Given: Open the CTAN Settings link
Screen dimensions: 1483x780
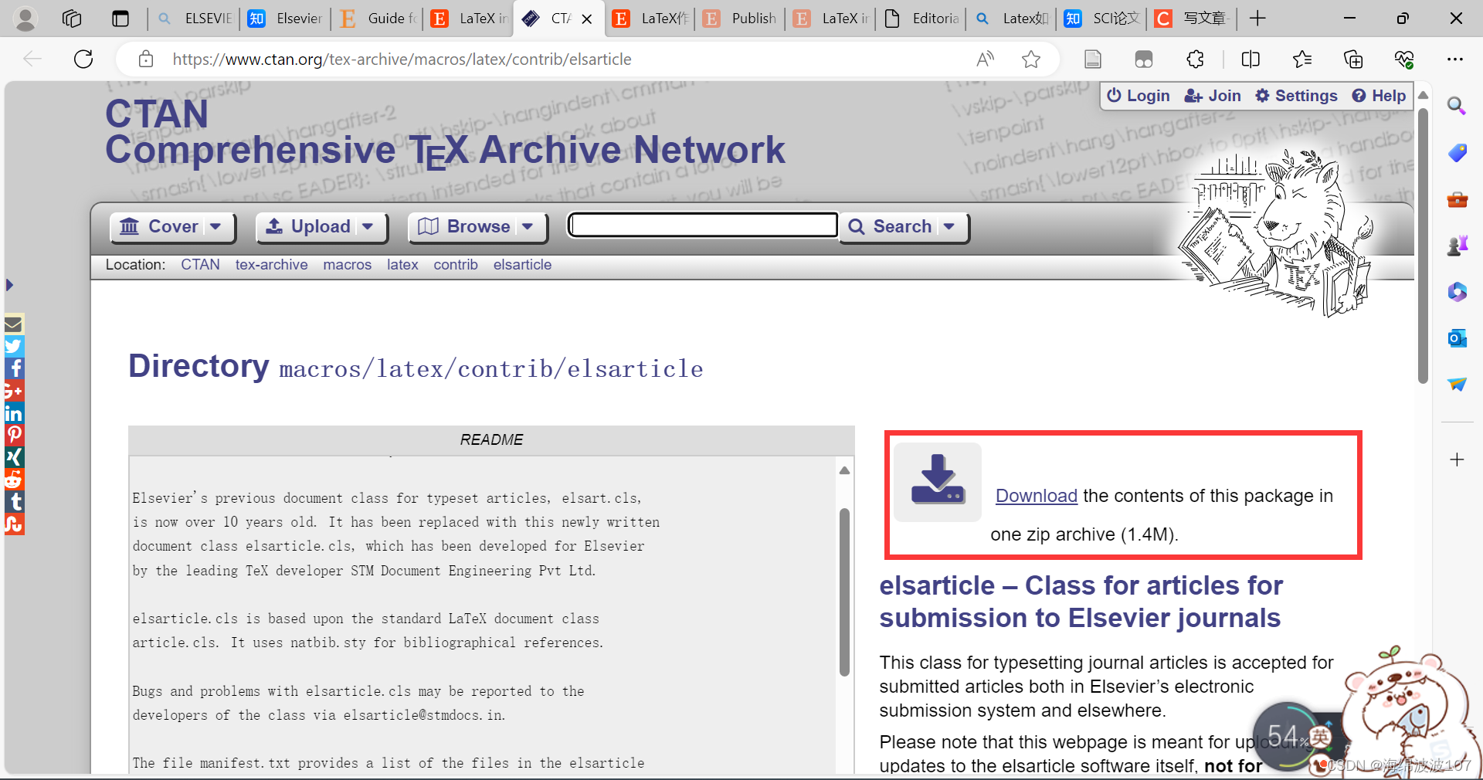Looking at the screenshot, I should 1296,96.
